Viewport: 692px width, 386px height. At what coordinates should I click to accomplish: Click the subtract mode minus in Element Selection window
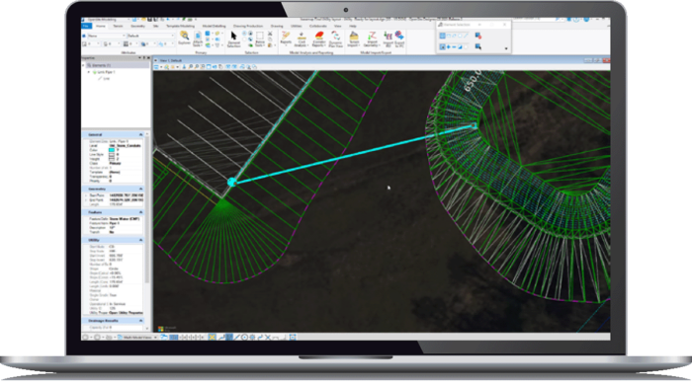click(x=454, y=46)
